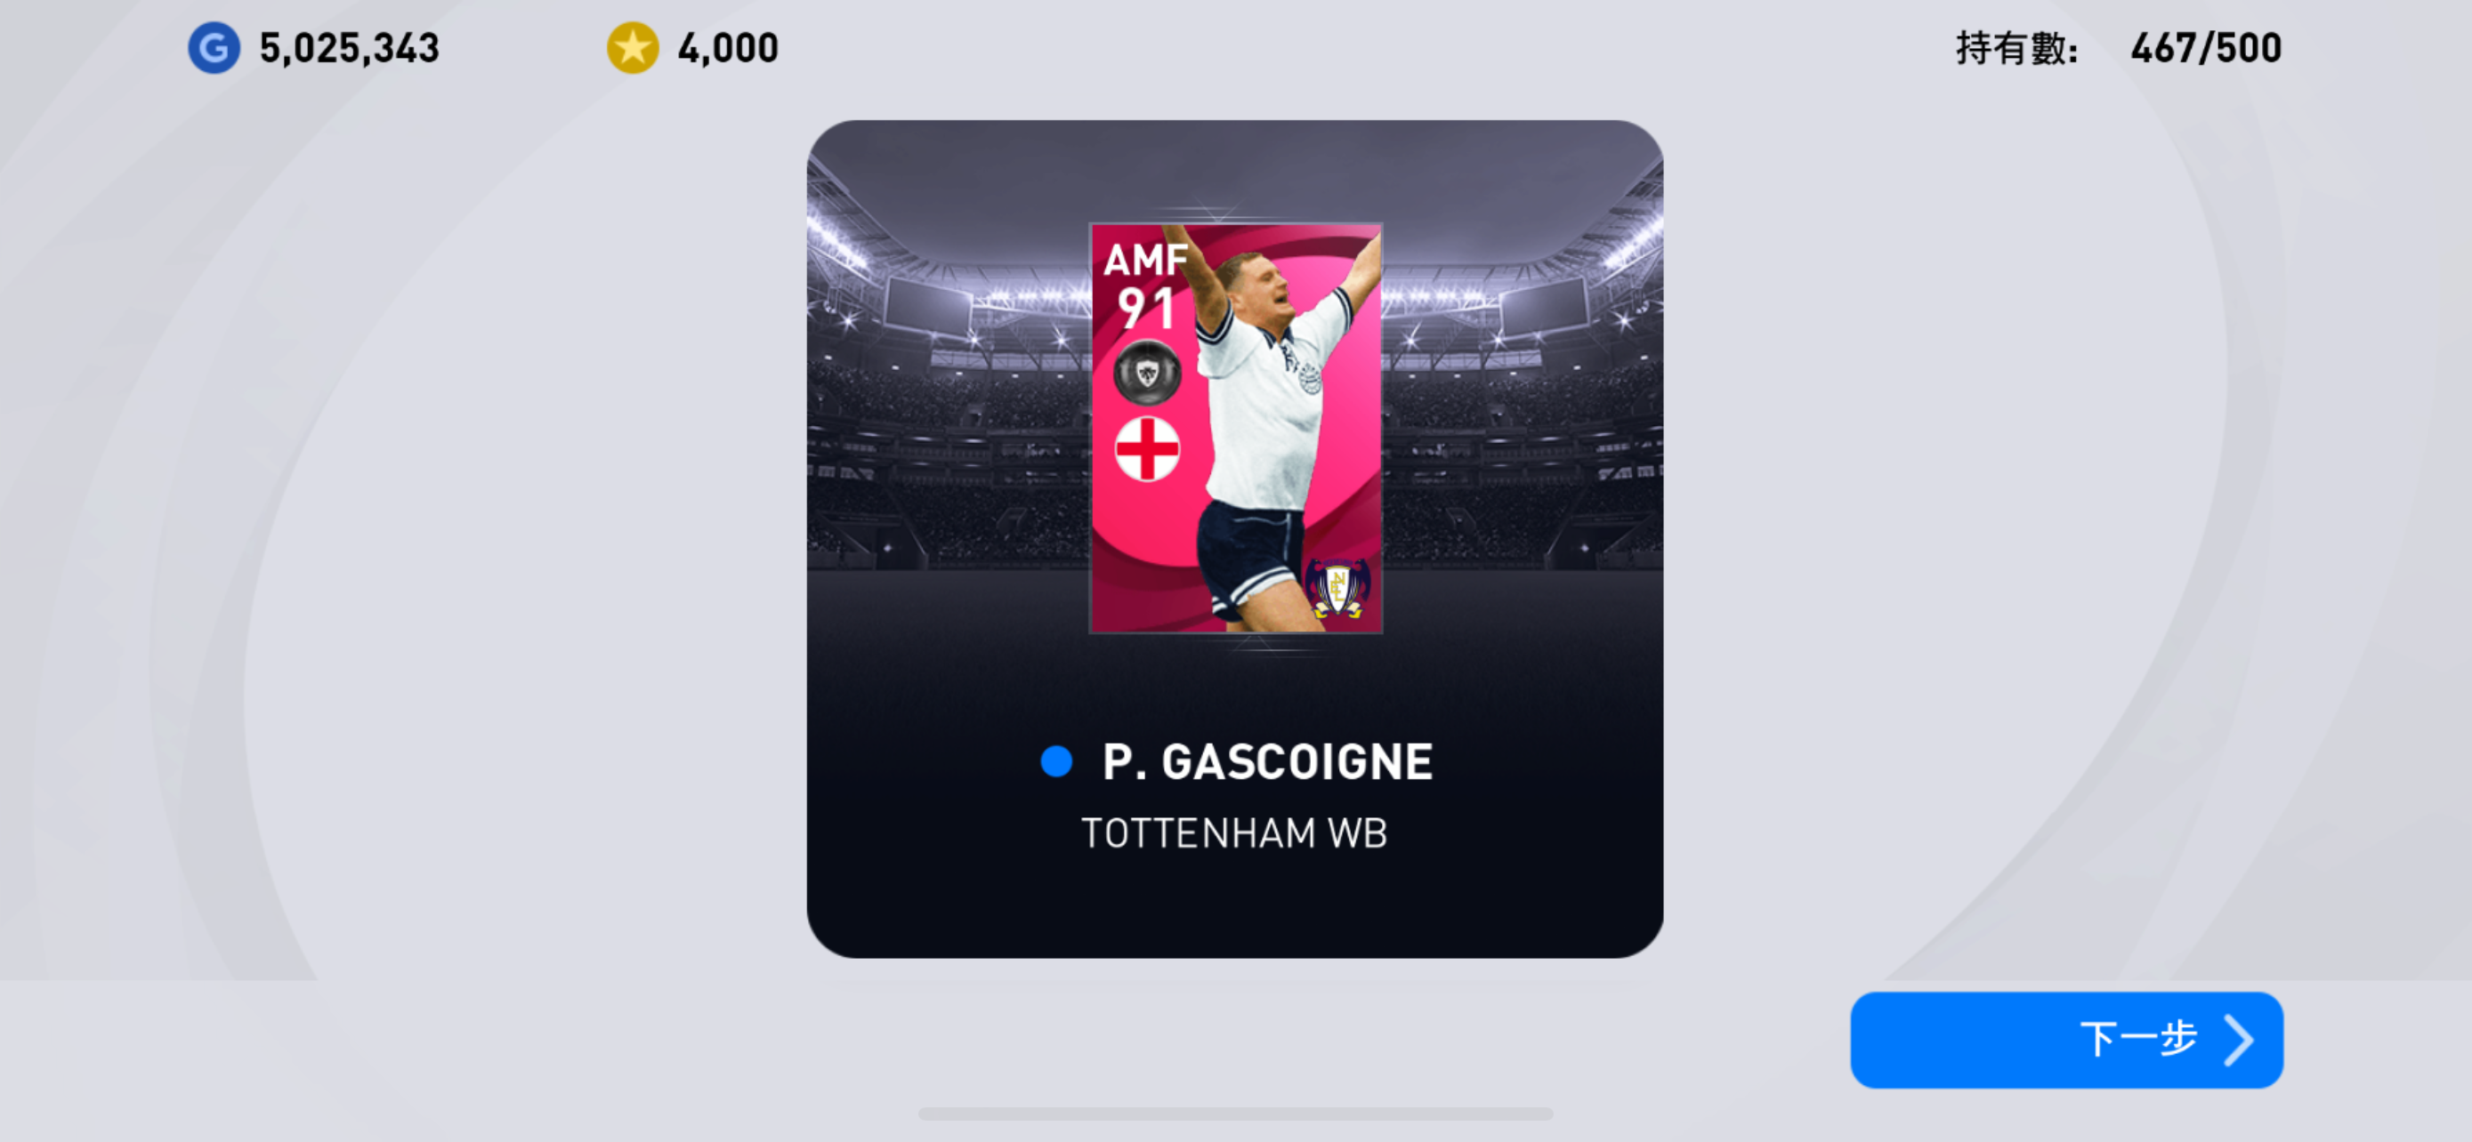Tap the 5,025,343 GP balance
Screen dimensions: 2472x1142
pos(350,48)
